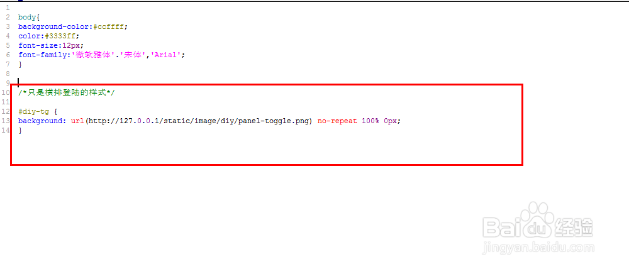Click the 'color:#3333ff;' line
629x269 pixels.
49,36
